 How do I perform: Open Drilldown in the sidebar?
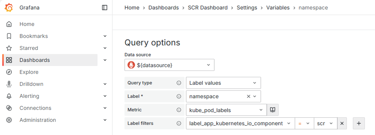(x=31, y=84)
